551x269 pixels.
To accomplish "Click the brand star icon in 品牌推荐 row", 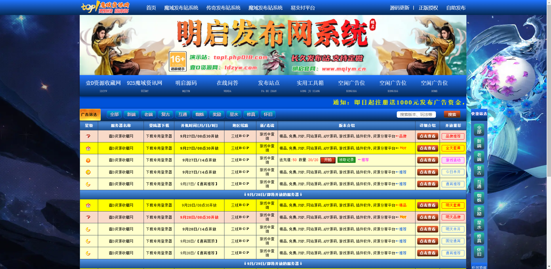I will (x=88, y=136).
